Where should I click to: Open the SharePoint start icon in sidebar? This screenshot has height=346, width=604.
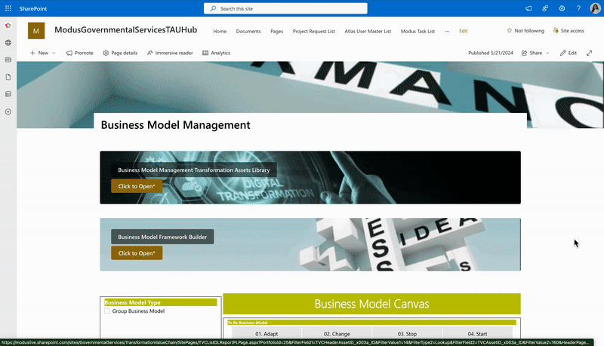click(x=8, y=26)
